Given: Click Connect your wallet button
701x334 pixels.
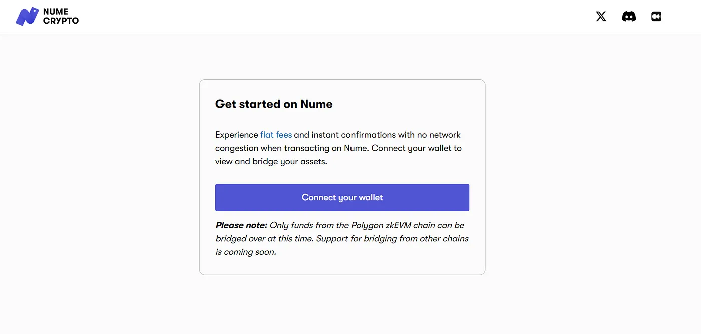Looking at the screenshot, I should (342, 197).
